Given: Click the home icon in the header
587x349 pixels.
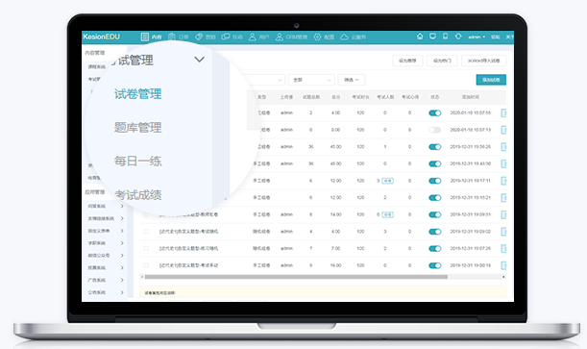Looking at the screenshot, I should pos(420,37).
